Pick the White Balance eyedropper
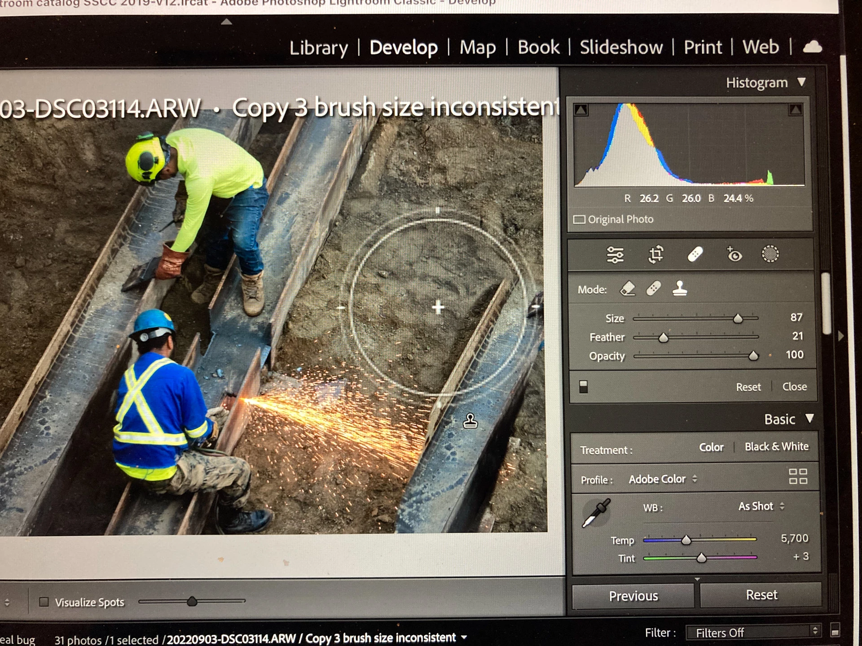 (x=596, y=513)
